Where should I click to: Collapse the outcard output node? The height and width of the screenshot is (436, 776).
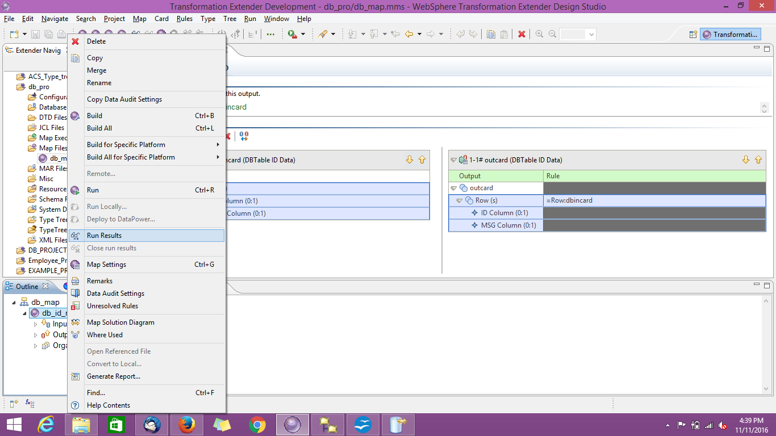[x=453, y=187]
